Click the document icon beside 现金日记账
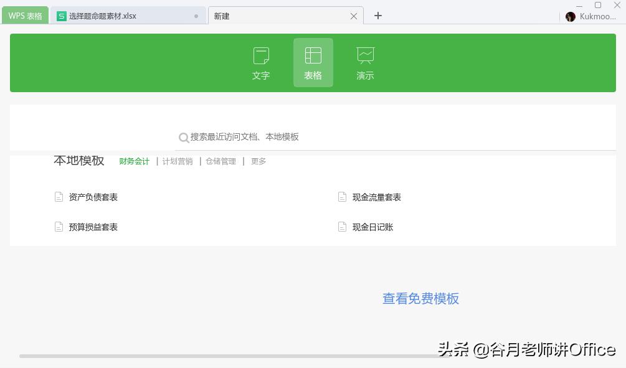 tap(342, 227)
